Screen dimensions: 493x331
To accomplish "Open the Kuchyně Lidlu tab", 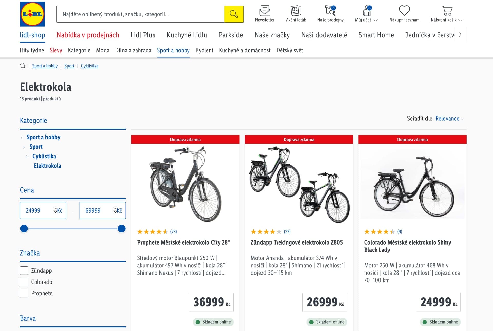I will (x=187, y=35).
